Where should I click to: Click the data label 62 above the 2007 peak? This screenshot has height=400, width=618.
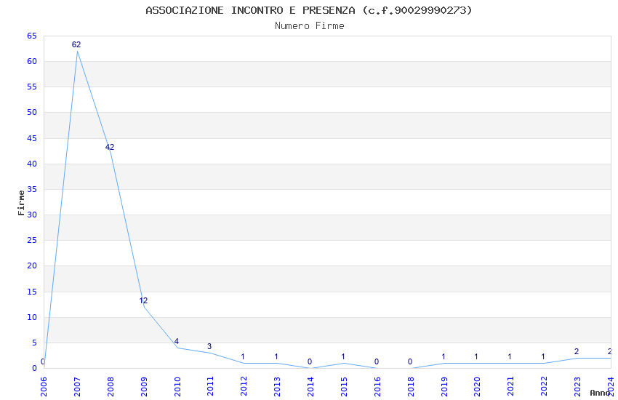tap(76, 44)
